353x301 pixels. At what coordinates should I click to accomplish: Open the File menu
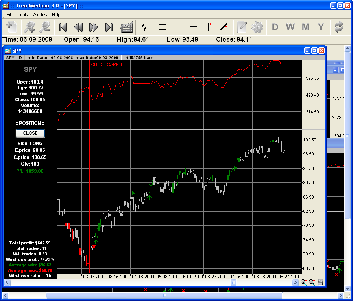coord(10,15)
